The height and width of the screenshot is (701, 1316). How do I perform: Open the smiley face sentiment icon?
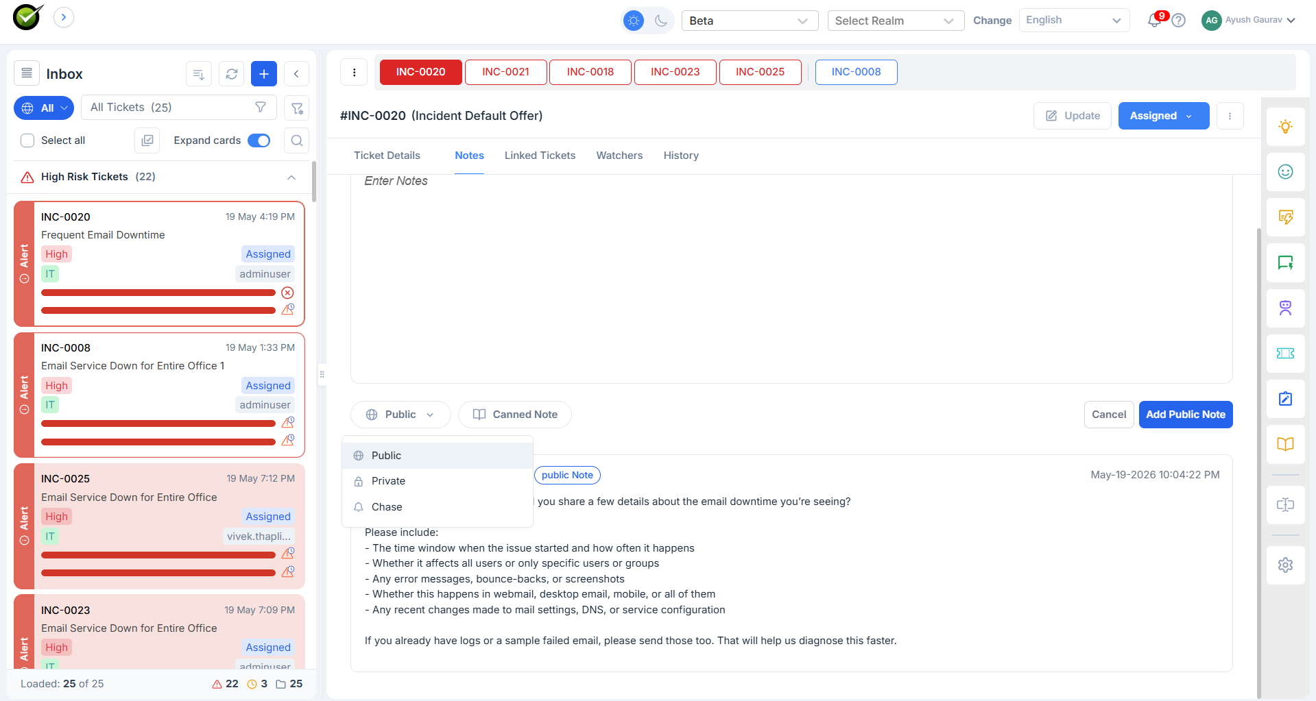click(x=1285, y=172)
